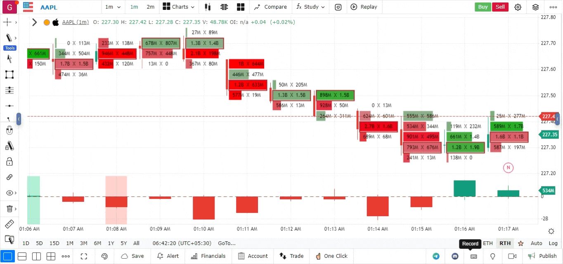
Task: Open the three-dot overflow menu
Action: (x=553, y=7)
